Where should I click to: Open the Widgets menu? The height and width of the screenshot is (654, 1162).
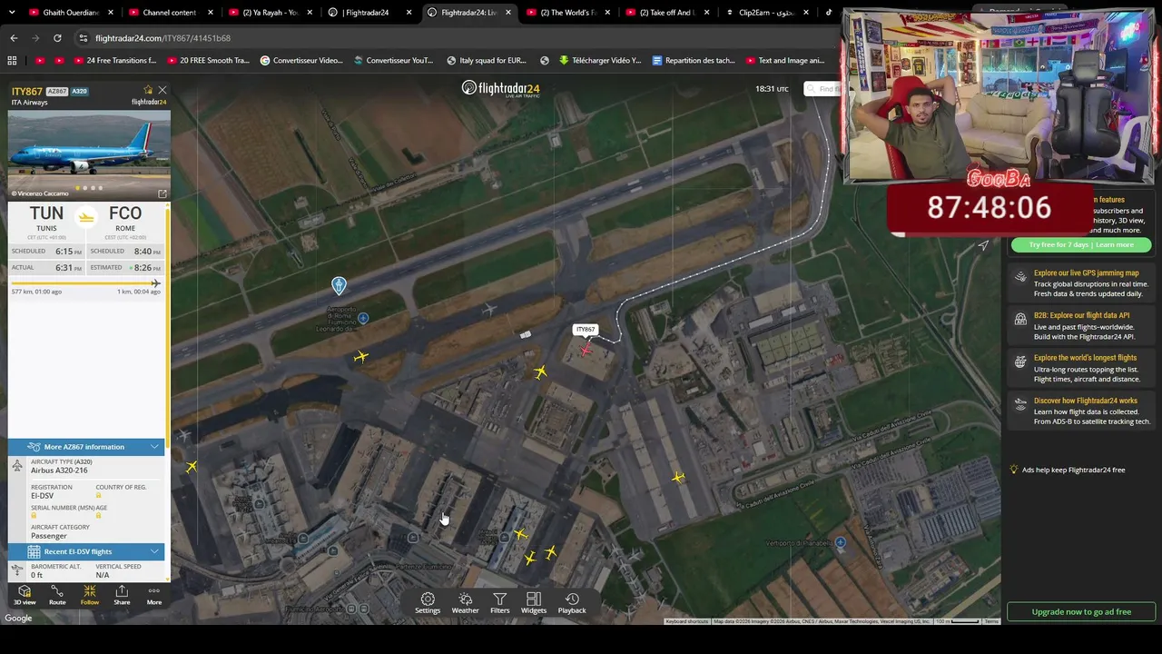(x=534, y=603)
